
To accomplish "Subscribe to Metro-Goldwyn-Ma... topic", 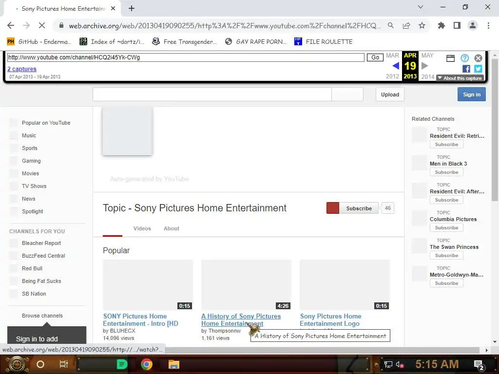I will click(x=446, y=283).
